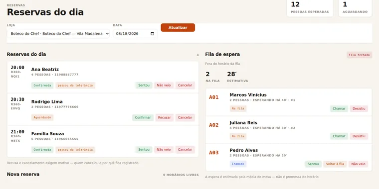
Task: Click Ana Beatriz's passou da tolerância tag
Action: [x=75, y=86]
